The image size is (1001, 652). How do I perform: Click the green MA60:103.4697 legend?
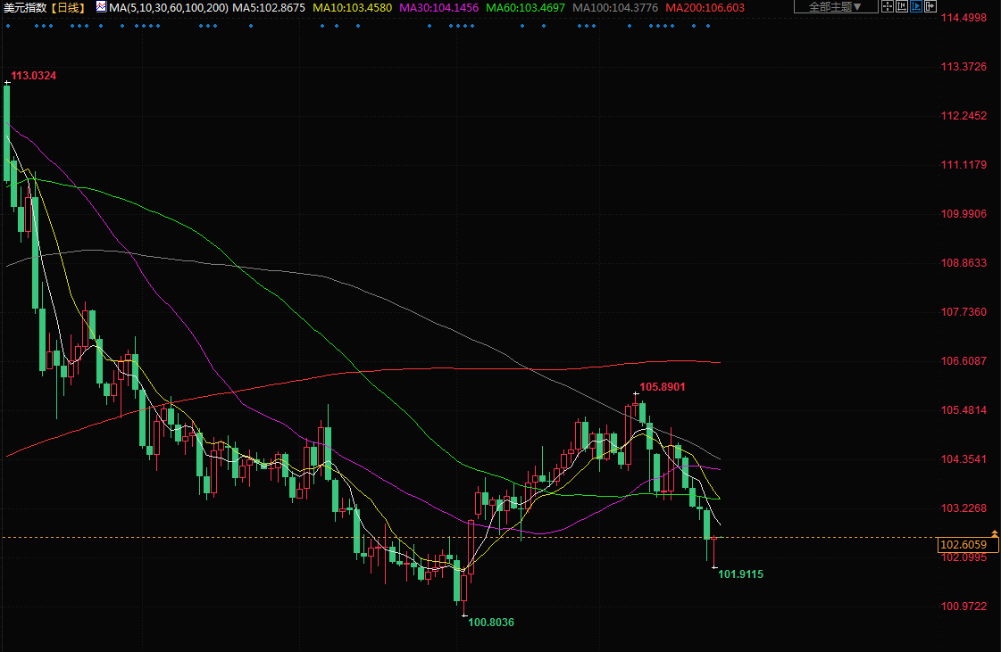pos(525,7)
